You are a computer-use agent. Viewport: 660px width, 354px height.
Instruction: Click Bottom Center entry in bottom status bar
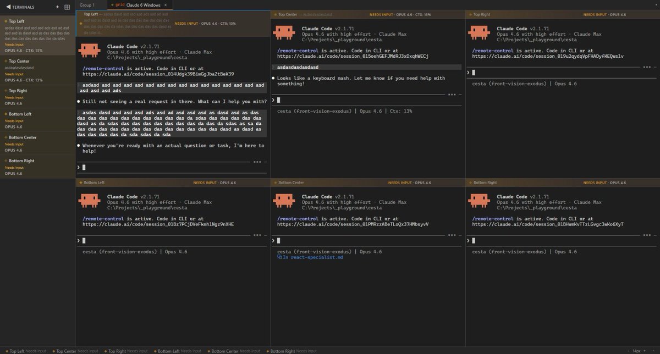pos(235,351)
